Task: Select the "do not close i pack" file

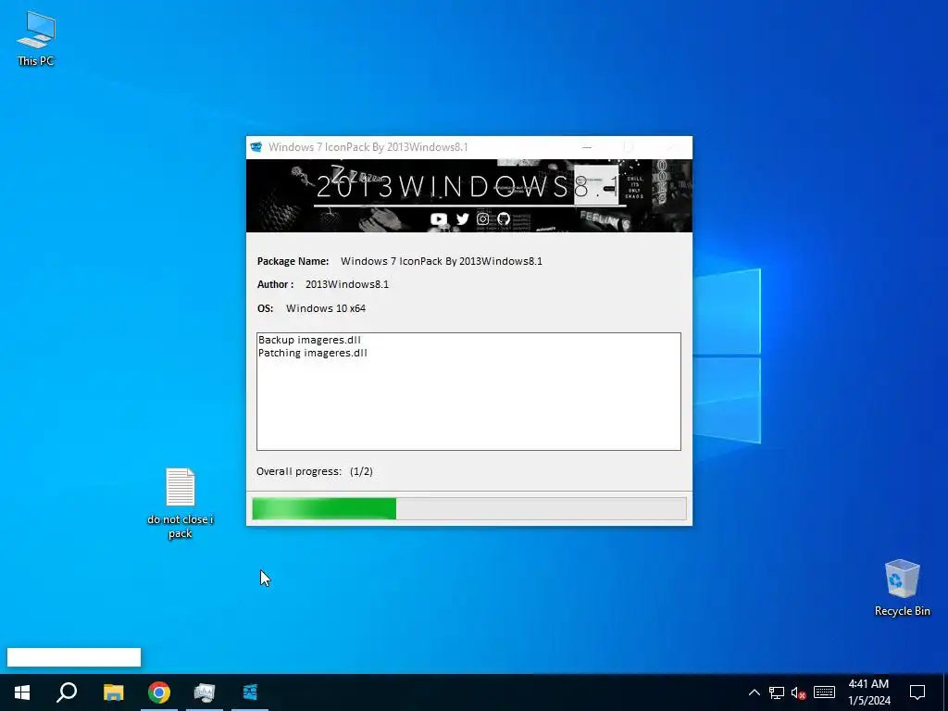Action: pos(181,503)
